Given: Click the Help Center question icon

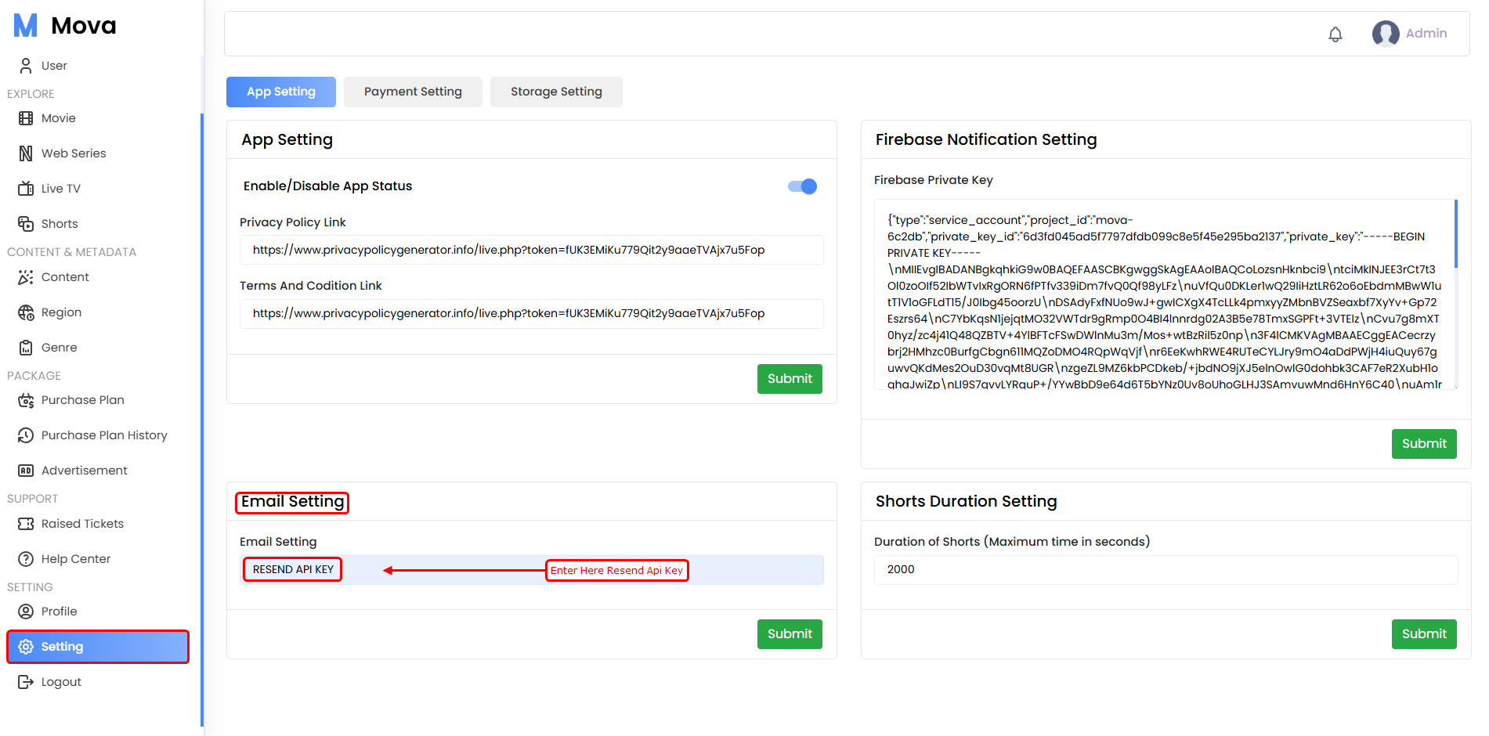Looking at the screenshot, I should point(26,559).
